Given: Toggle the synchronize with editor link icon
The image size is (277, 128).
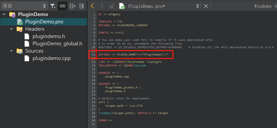Looking at the screenshot, I should click(63, 6).
